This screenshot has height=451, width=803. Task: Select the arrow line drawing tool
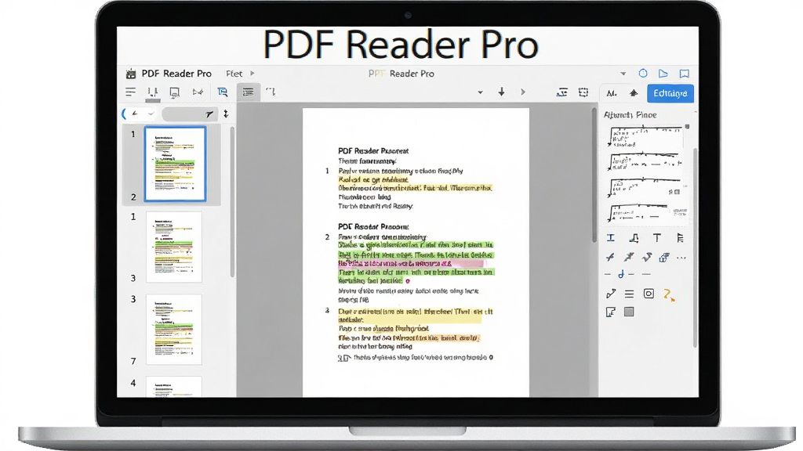(610, 294)
